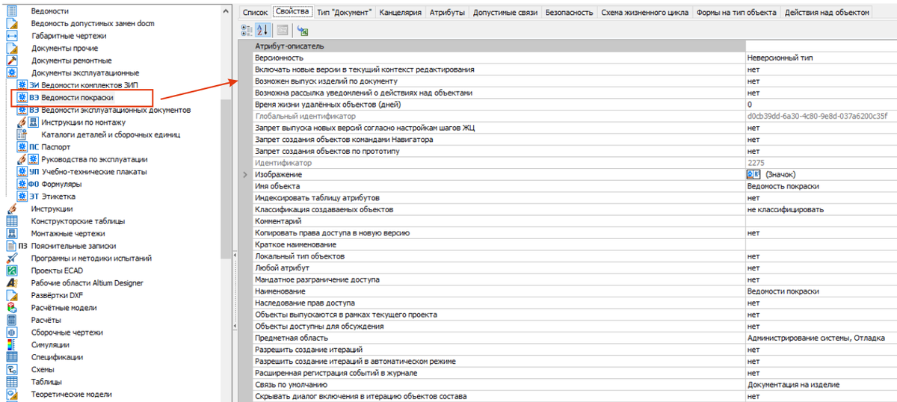Select Ведомости эксплуатационных документов tree item

coord(116,110)
